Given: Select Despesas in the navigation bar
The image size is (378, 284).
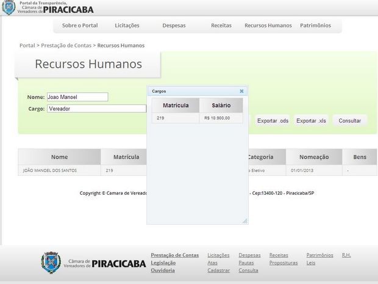Looking at the screenshot, I should pyautogui.click(x=174, y=26).
